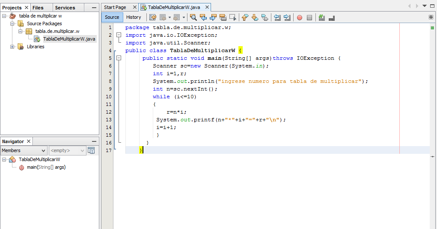Switch editor to Source view

tap(112, 17)
